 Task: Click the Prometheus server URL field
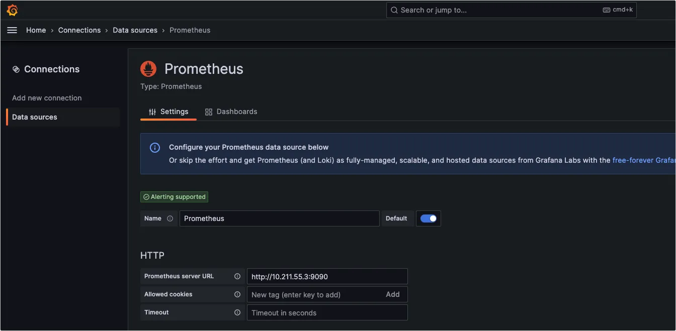click(327, 276)
